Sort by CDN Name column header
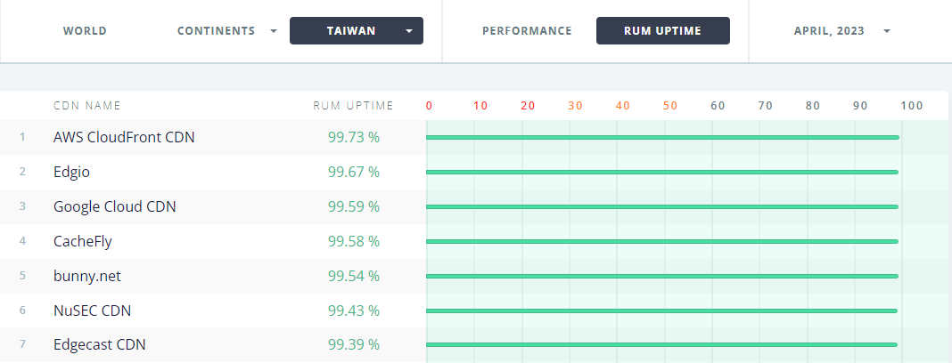The image size is (952, 363). click(86, 106)
